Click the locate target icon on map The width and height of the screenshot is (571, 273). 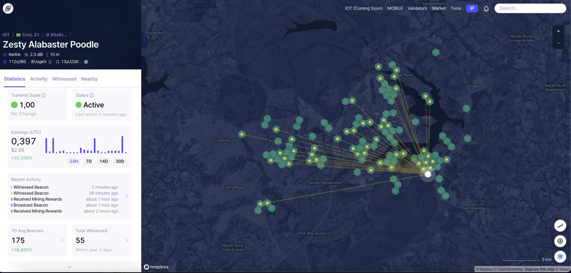(x=560, y=241)
